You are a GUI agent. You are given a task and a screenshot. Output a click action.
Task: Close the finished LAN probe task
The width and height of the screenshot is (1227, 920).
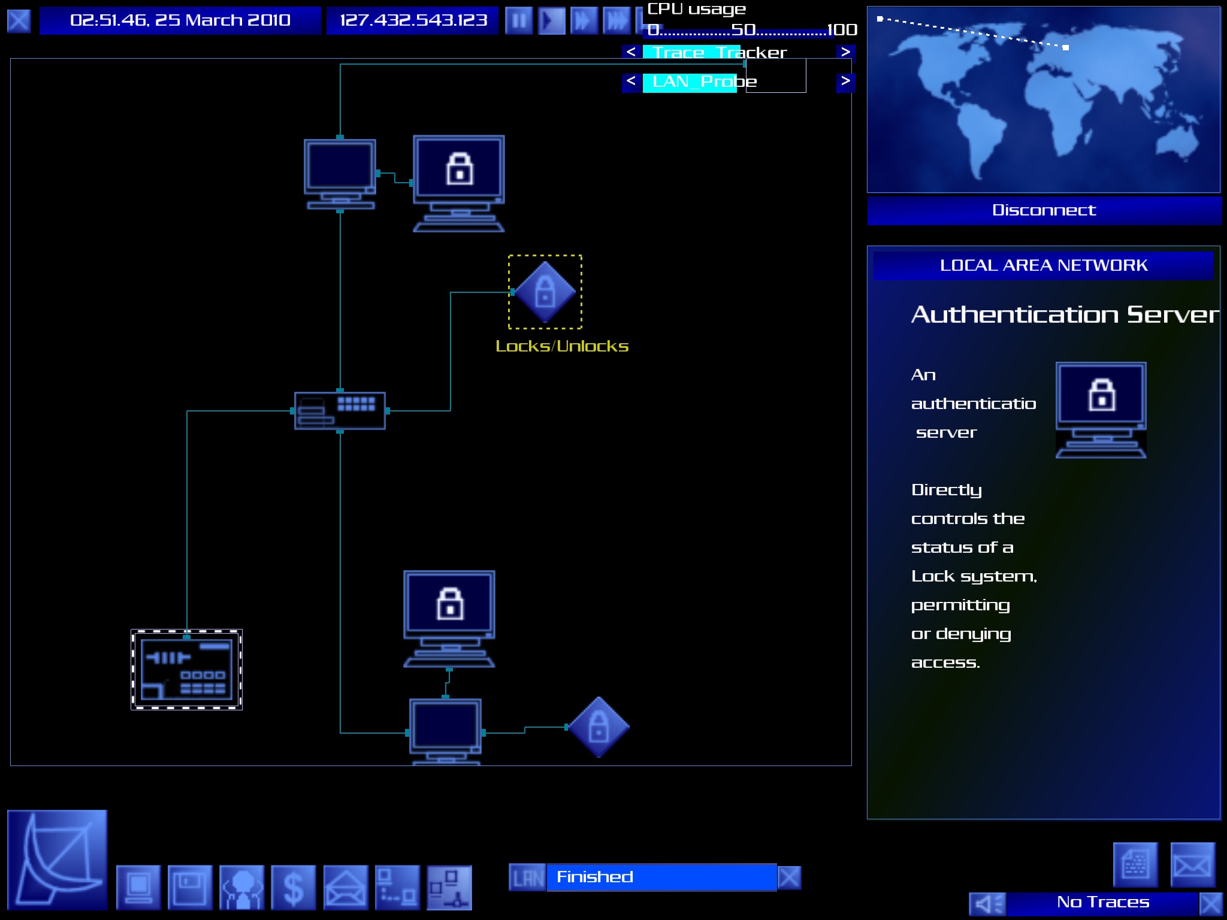pyautogui.click(x=789, y=877)
